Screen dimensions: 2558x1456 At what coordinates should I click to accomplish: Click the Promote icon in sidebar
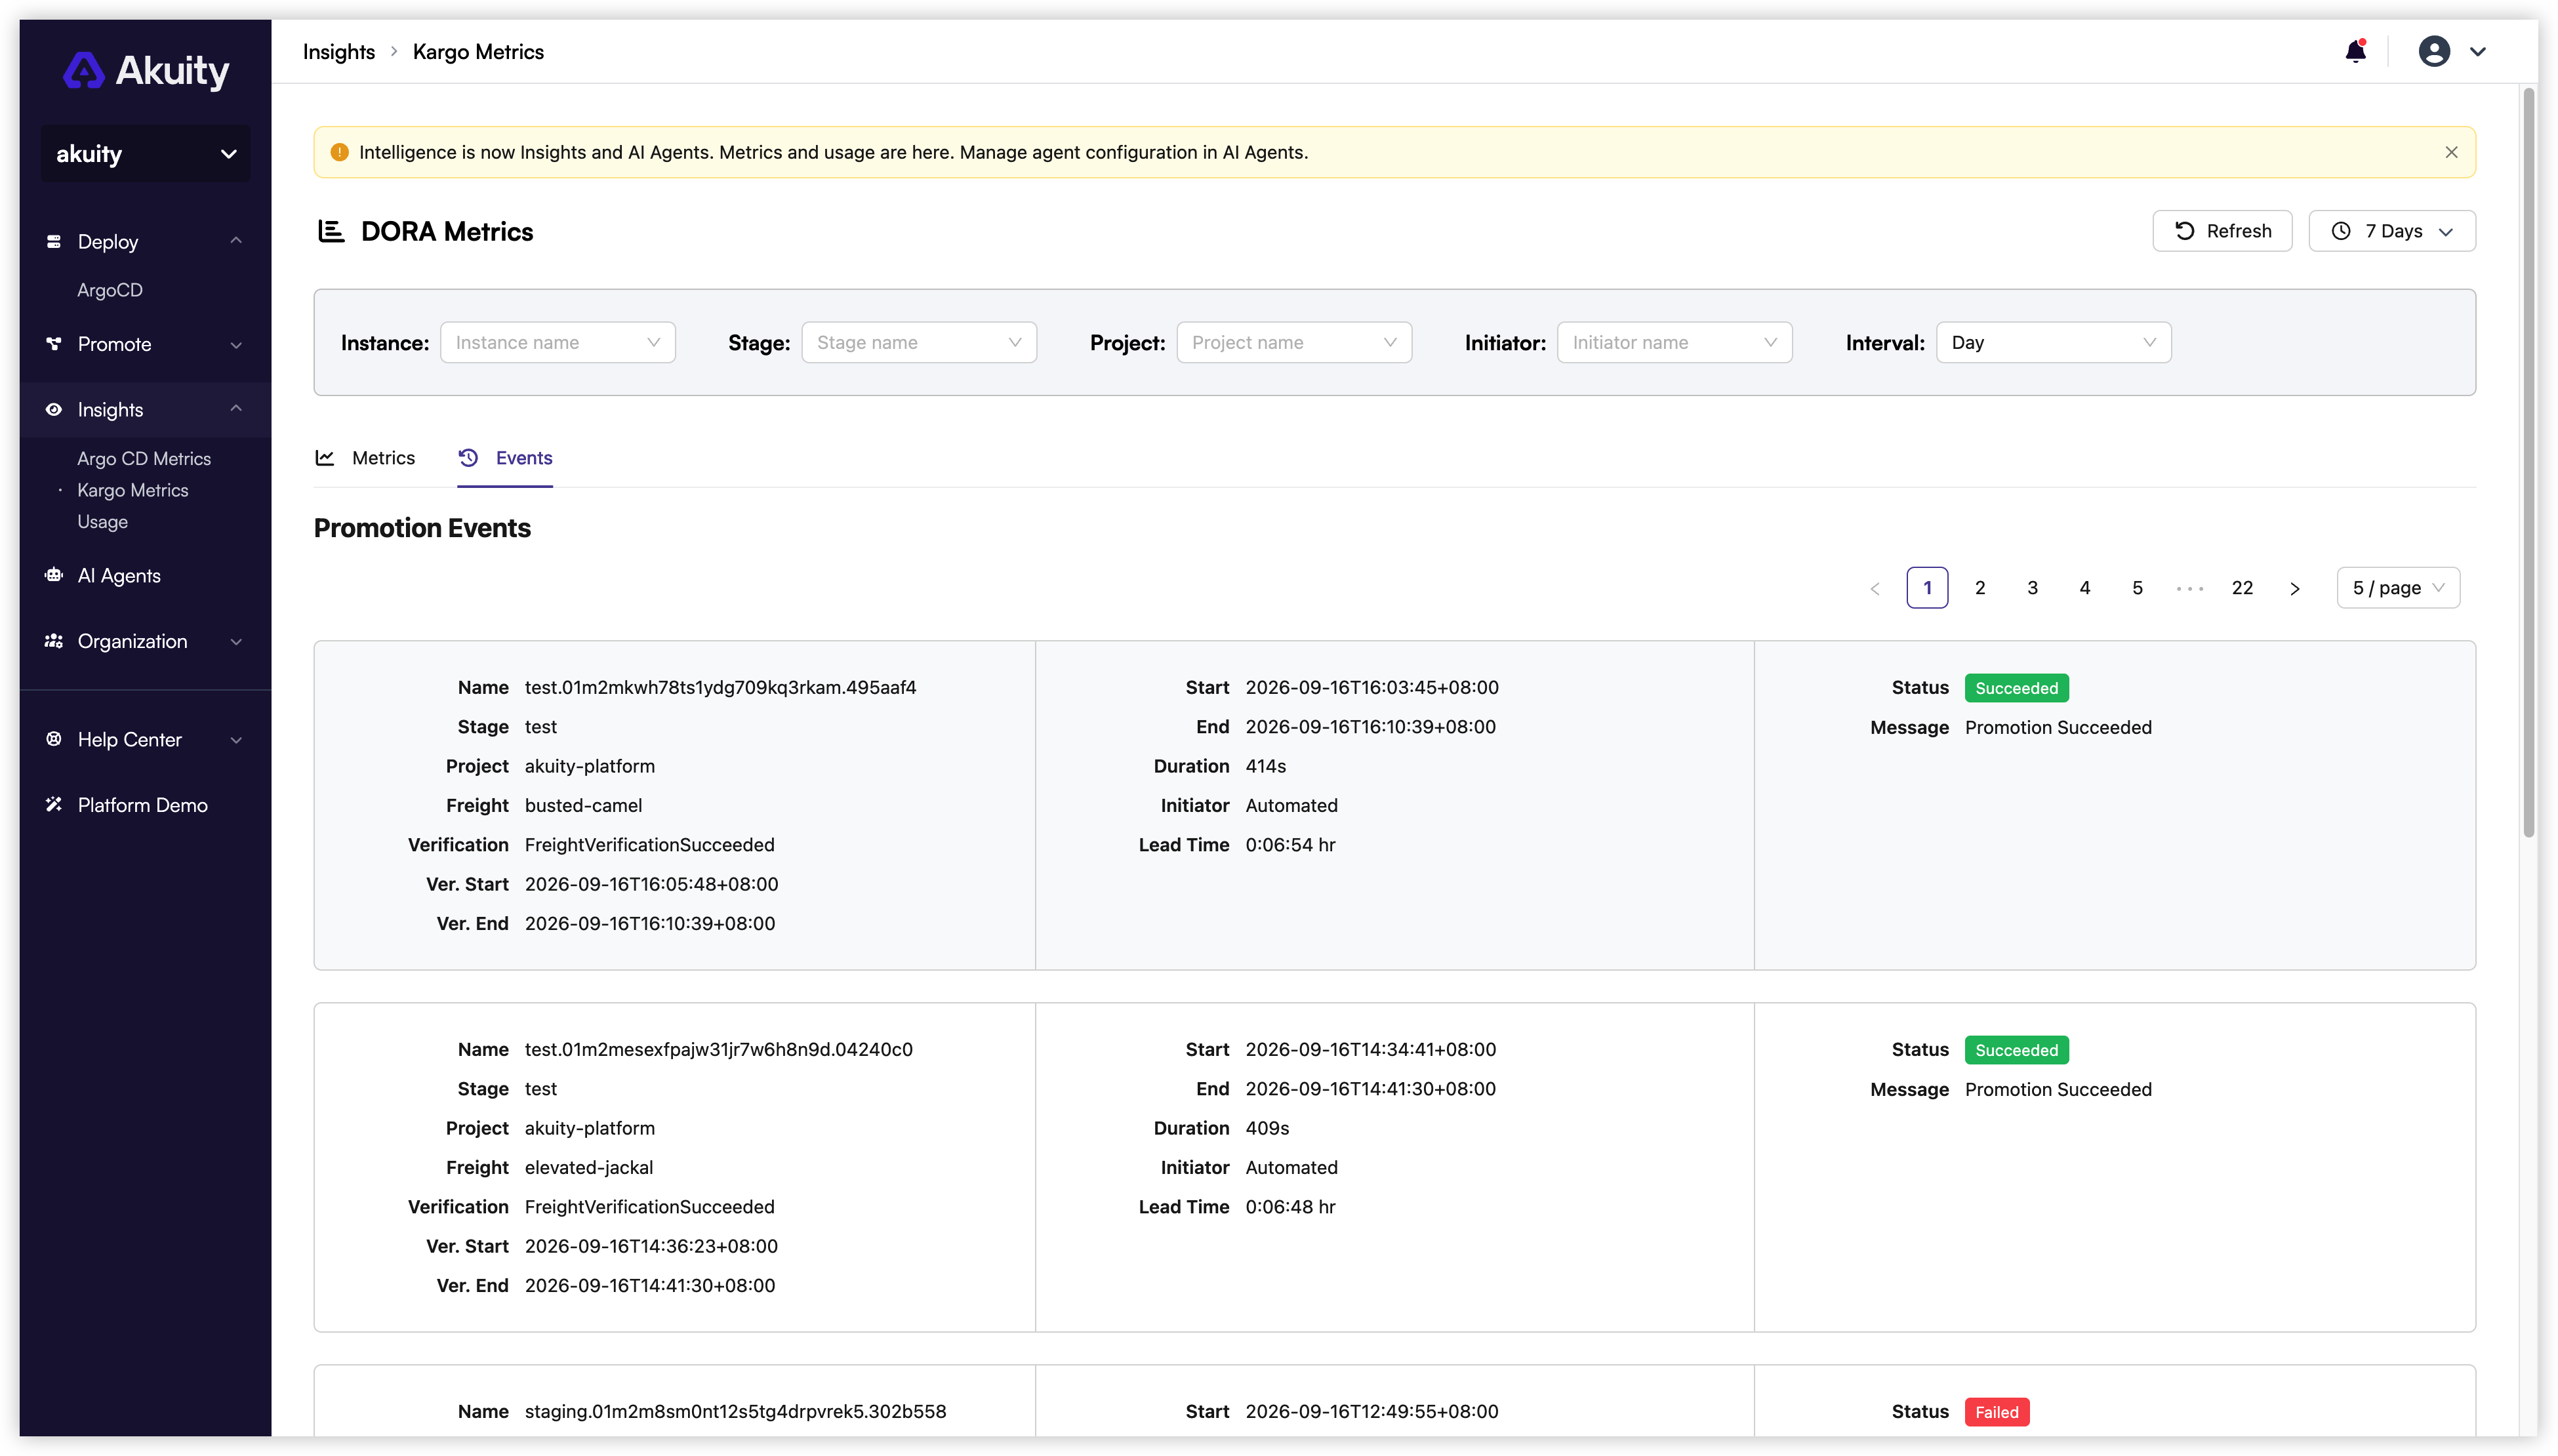(x=54, y=344)
